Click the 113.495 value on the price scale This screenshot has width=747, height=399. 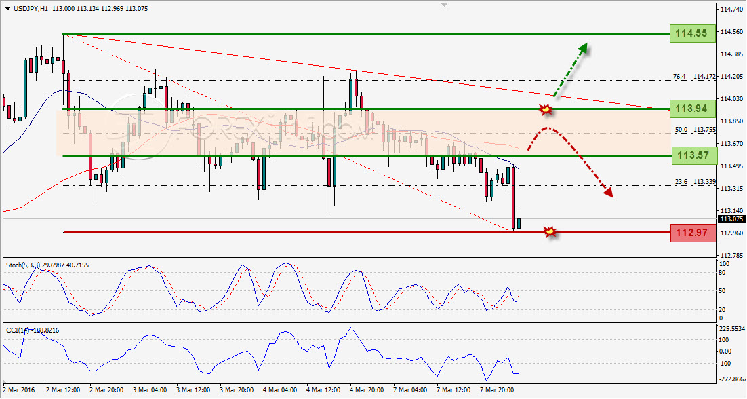click(732, 166)
